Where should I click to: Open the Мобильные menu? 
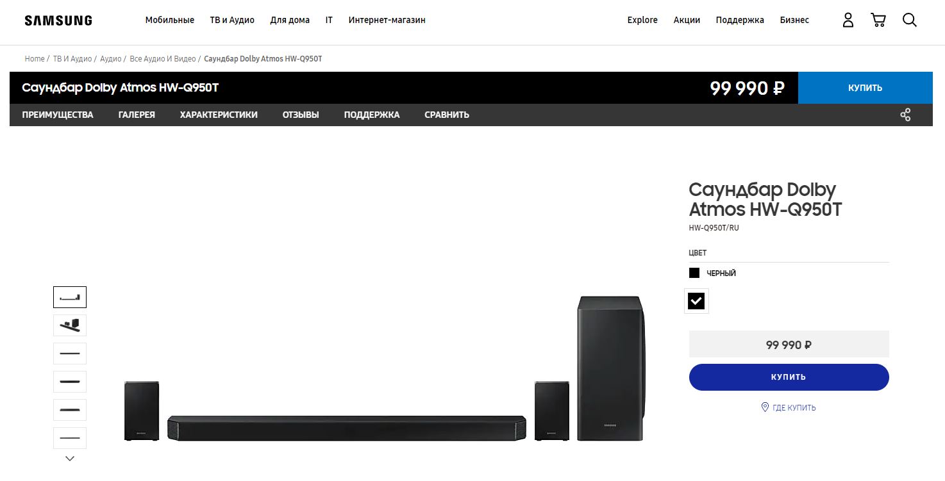pyautogui.click(x=169, y=20)
